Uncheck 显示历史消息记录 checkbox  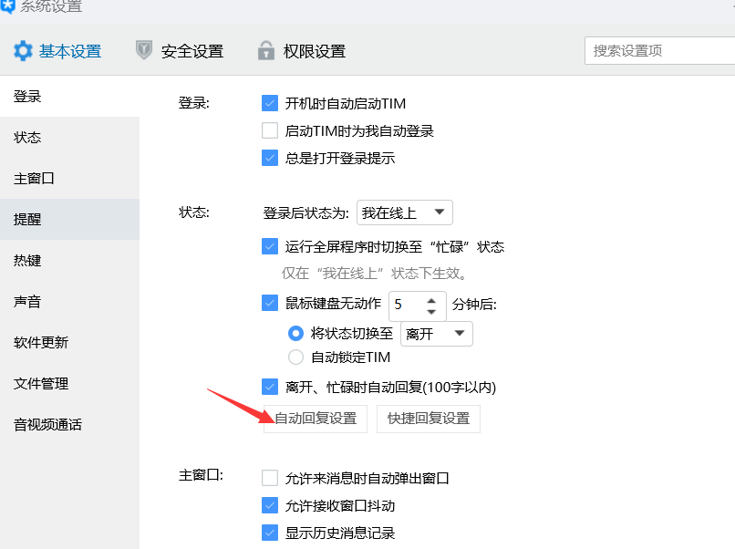pos(270,533)
